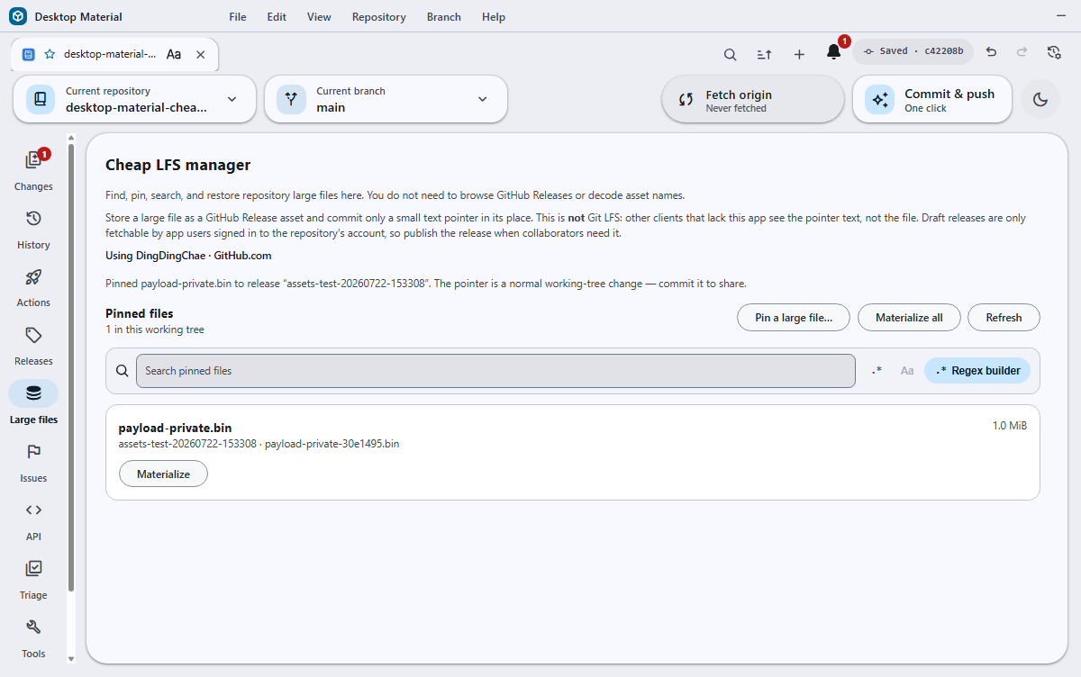Click the search magnifier in top toolbar

click(x=731, y=54)
